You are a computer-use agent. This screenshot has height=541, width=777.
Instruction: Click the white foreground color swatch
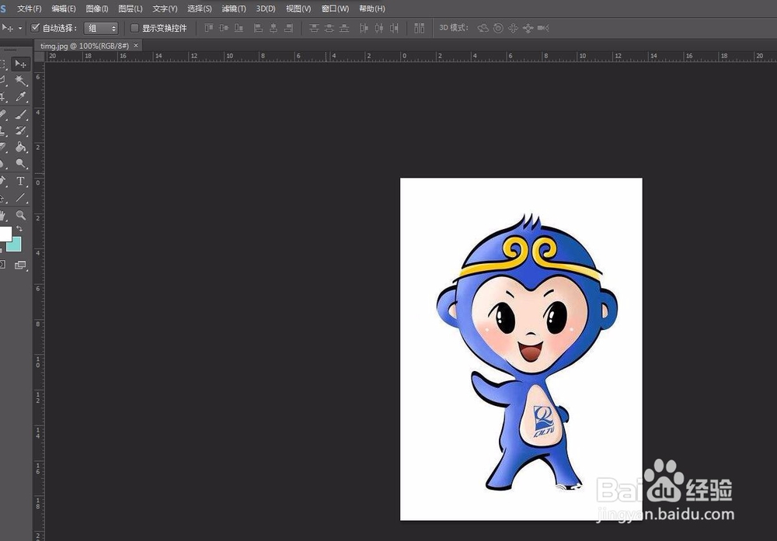tap(5, 234)
